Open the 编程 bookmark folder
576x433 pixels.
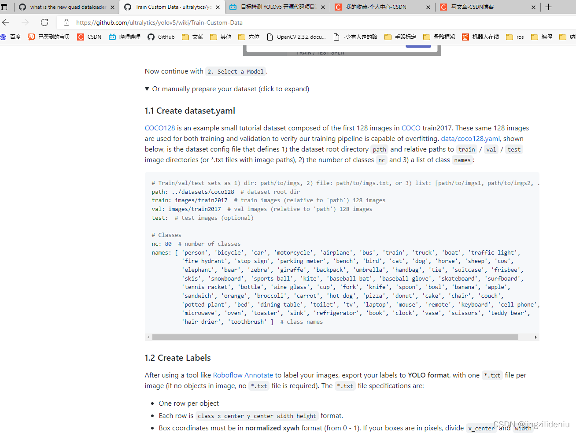click(x=542, y=37)
